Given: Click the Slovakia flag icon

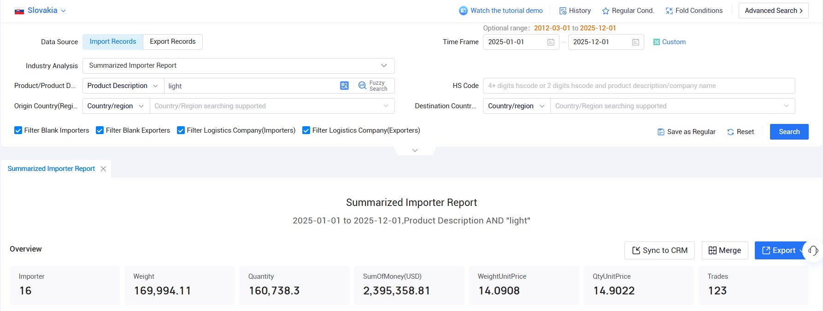Looking at the screenshot, I should pos(19,11).
